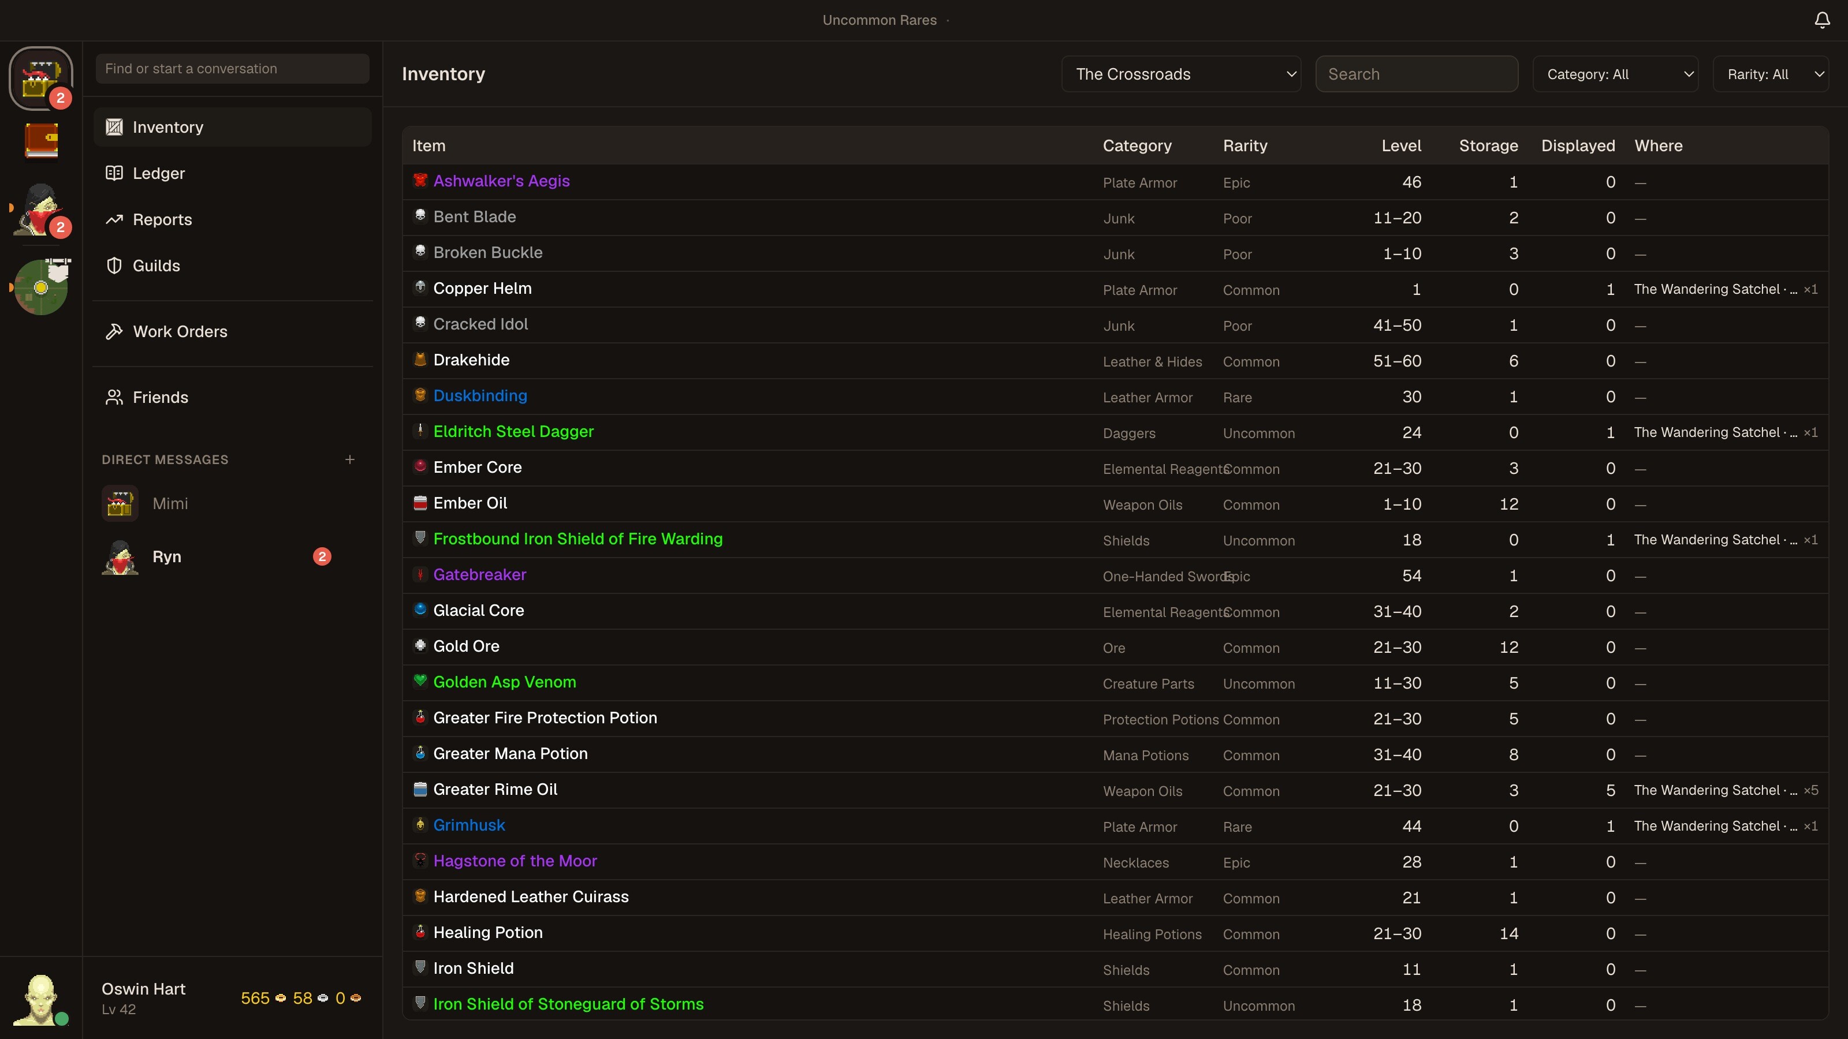Open Frostbound Iron Shield of Fire Warding
Image resolution: width=1848 pixels, height=1039 pixels.
pyautogui.click(x=577, y=539)
